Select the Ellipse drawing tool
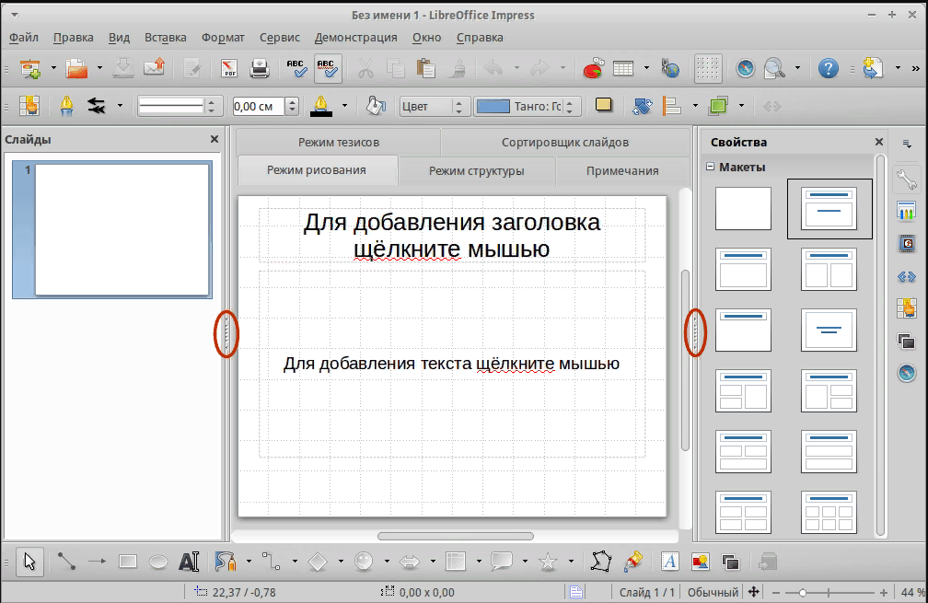The width and height of the screenshot is (928, 603). coord(158,561)
